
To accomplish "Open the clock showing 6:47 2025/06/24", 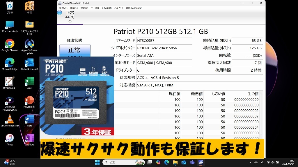I will coord(288,162).
